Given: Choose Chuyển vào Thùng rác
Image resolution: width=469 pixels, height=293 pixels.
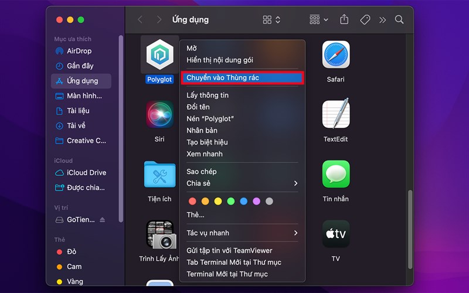Looking at the screenshot, I should [242, 78].
